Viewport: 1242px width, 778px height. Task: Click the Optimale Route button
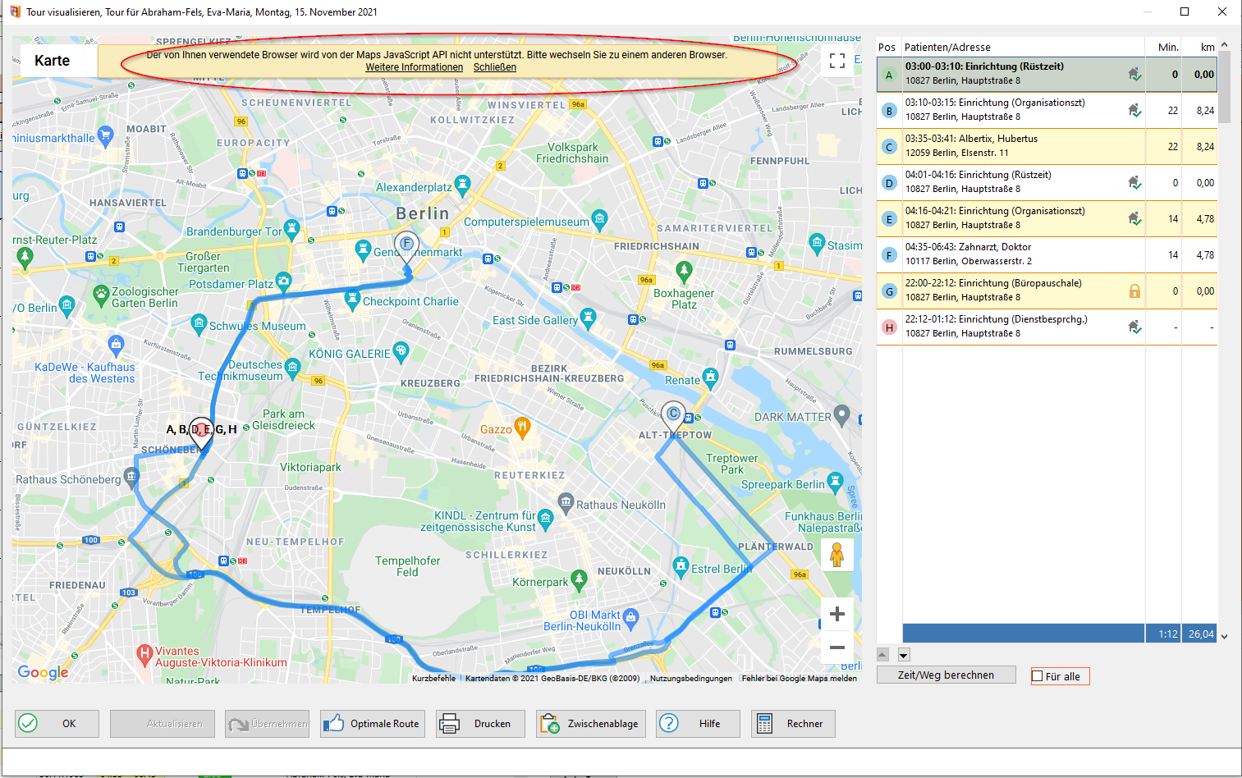pos(373,724)
